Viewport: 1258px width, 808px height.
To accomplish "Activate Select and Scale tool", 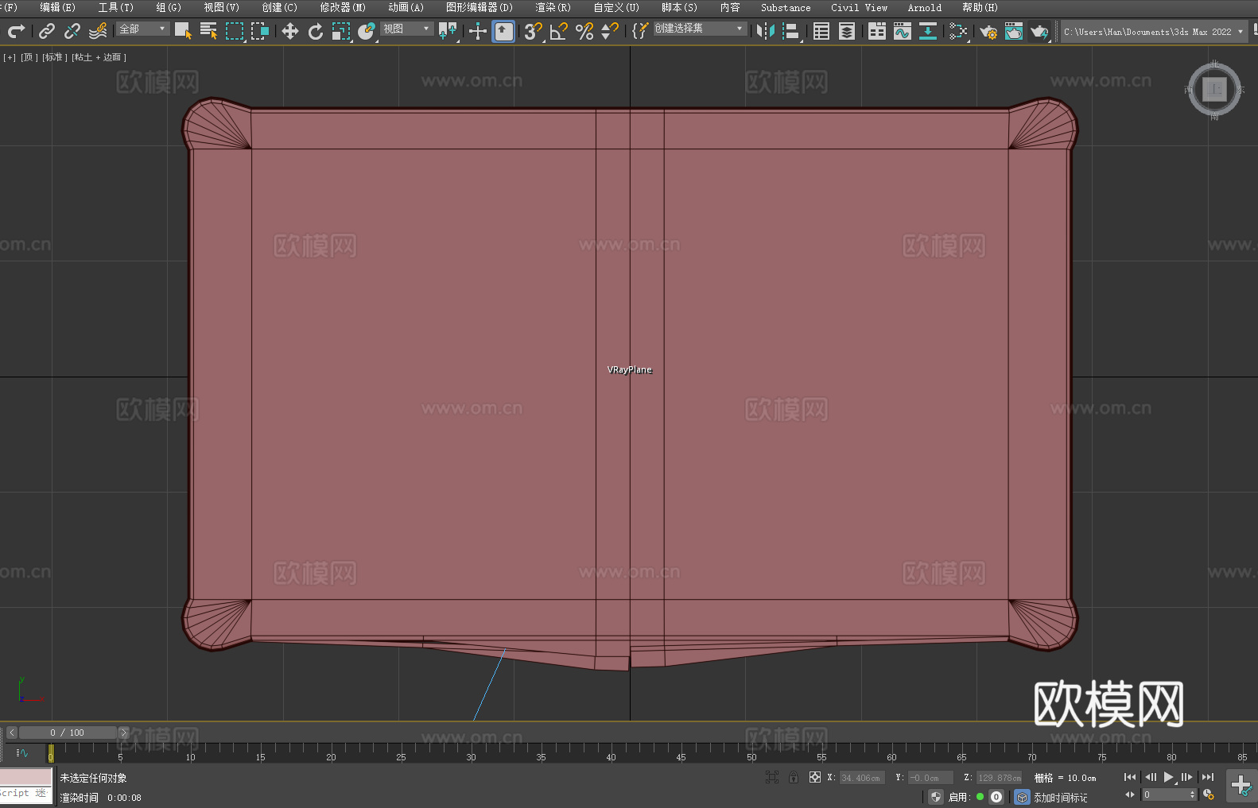I will pyautogui.click(x=341, y=31).
